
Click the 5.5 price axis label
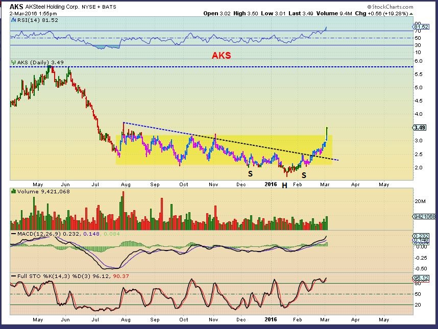point(419,74)
